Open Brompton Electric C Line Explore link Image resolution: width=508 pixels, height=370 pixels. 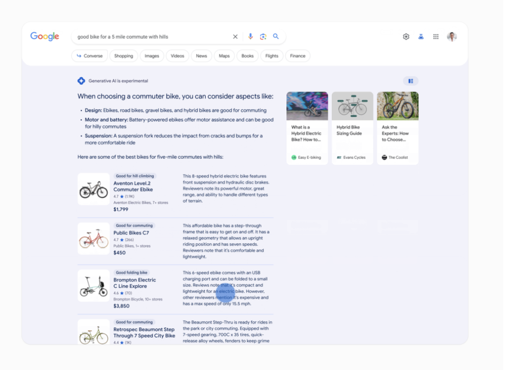[134, 283]
